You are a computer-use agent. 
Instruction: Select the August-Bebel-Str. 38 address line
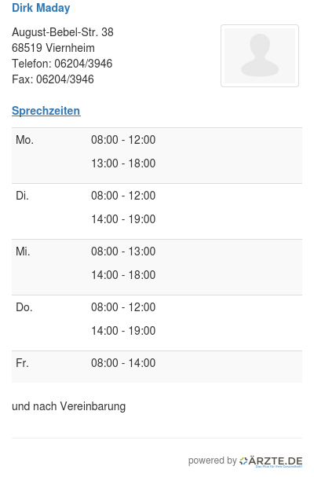(63, 32)
